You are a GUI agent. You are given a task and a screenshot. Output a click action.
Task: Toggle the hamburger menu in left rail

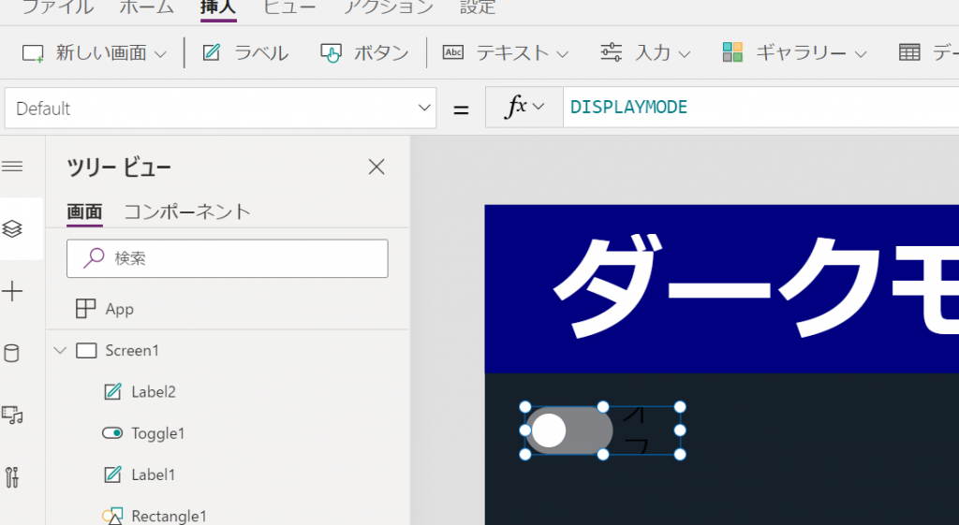tap(12, 167)
